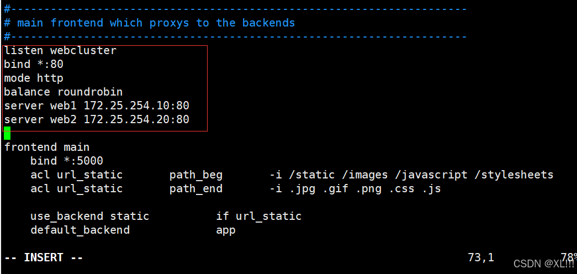Click '/stylesheets' at end of acl line

tap(514, 175)
